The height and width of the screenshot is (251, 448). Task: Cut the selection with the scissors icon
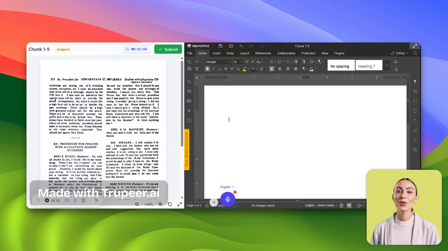[x=197, y=62]
